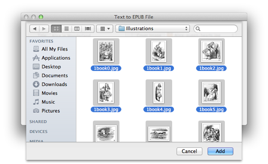
Task: Open All My Files in sidebar
Action: (51, 49)
